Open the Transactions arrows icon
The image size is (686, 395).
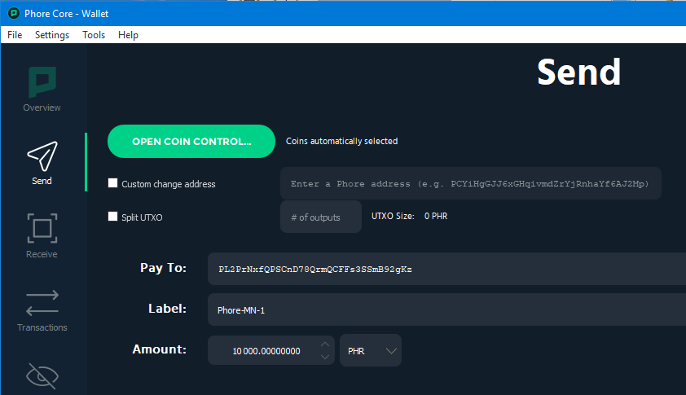coord(42,303)
